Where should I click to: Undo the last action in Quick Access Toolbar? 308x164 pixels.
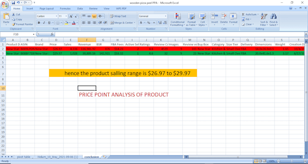point(18,3)
